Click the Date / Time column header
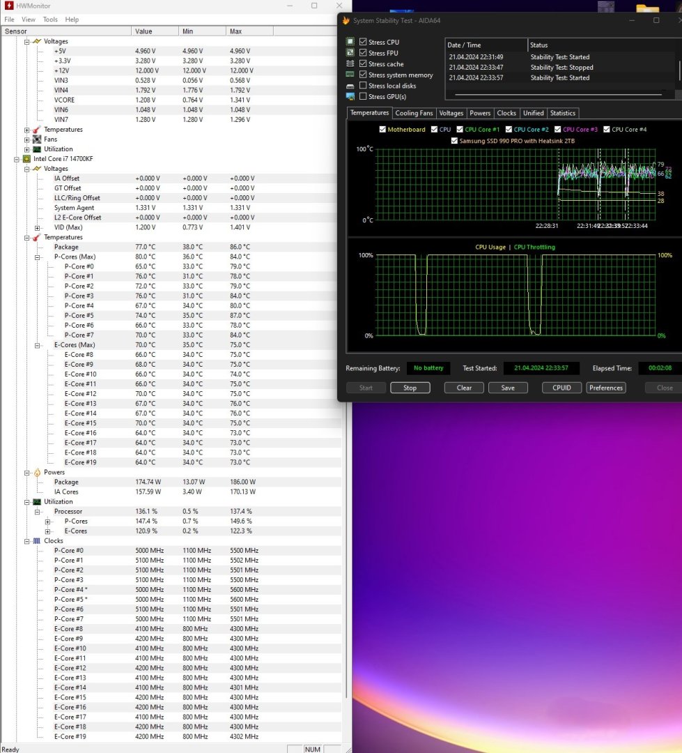682x753 pixels. coord(486,45)
